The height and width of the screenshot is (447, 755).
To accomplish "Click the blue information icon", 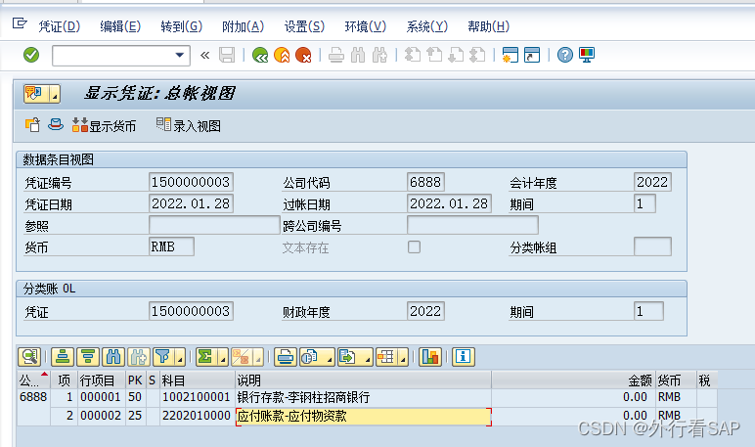I will 464,357.
